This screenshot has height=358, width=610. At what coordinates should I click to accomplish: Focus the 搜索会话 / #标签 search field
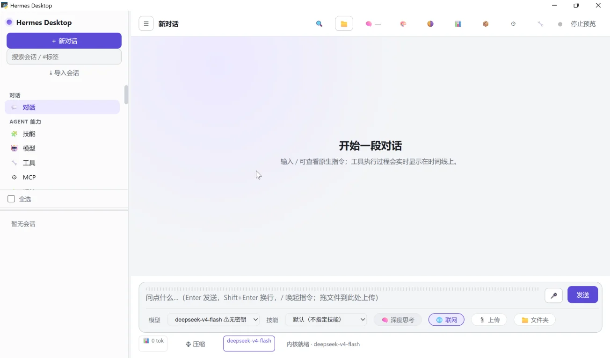pyautogui.click(x=64, y=57)
